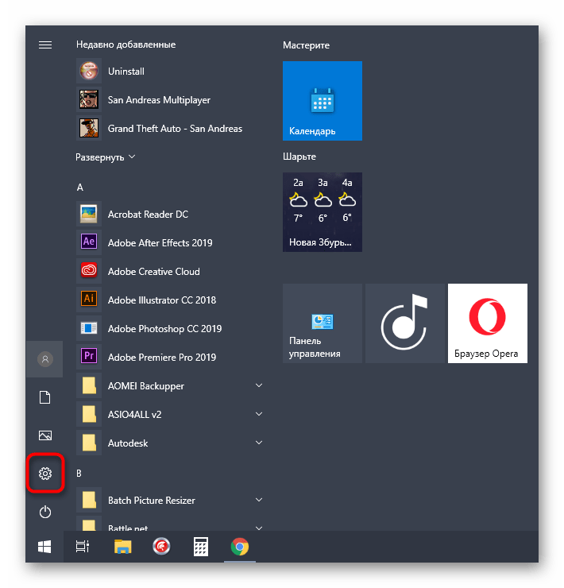Click the letter B section header
The image size is (564, 588).
[x=79, y=474]
